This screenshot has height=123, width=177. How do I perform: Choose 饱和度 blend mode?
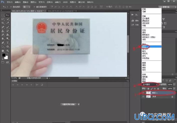(152, 77)
